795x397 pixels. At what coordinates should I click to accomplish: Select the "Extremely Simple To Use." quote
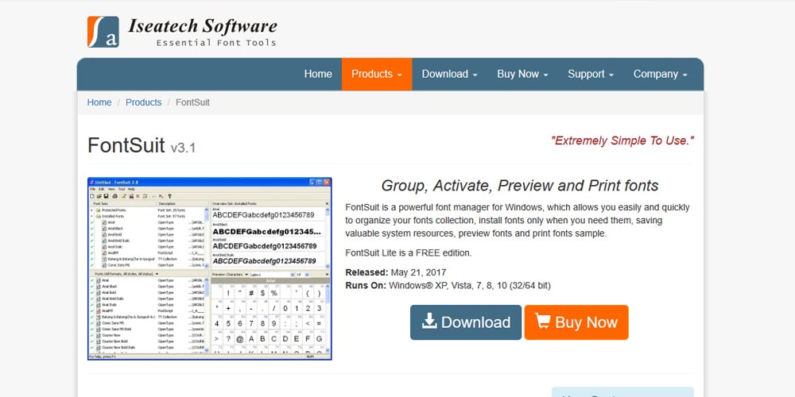coord(622,141)
